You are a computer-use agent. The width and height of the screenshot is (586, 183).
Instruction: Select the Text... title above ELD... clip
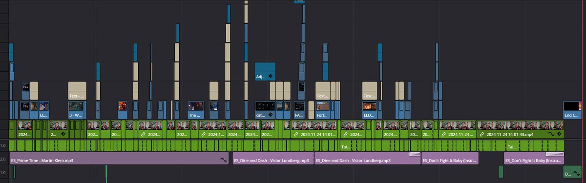[370, 91]
